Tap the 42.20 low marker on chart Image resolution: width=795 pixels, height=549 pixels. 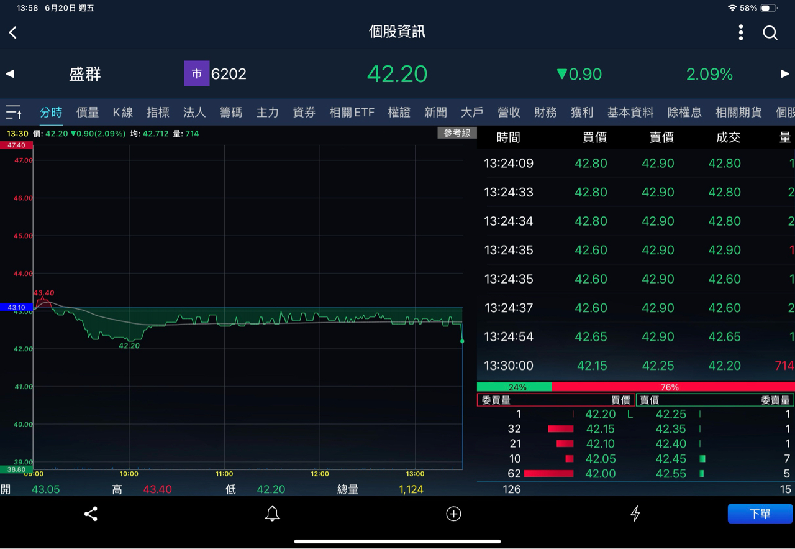(129, 346)
